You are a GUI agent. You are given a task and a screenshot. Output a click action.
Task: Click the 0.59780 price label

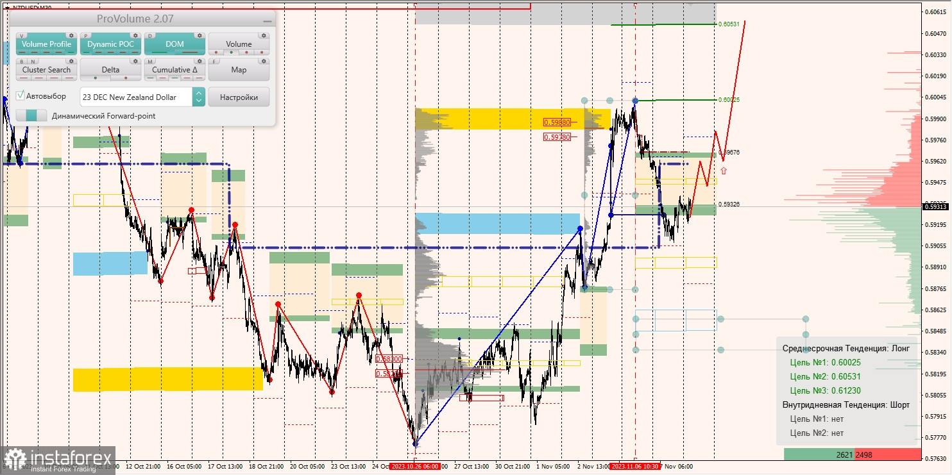point(557,137)
